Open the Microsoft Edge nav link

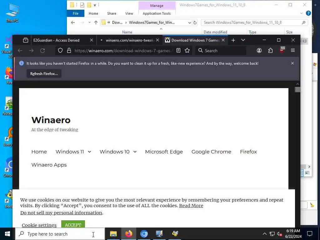click(x=164, y=152)
